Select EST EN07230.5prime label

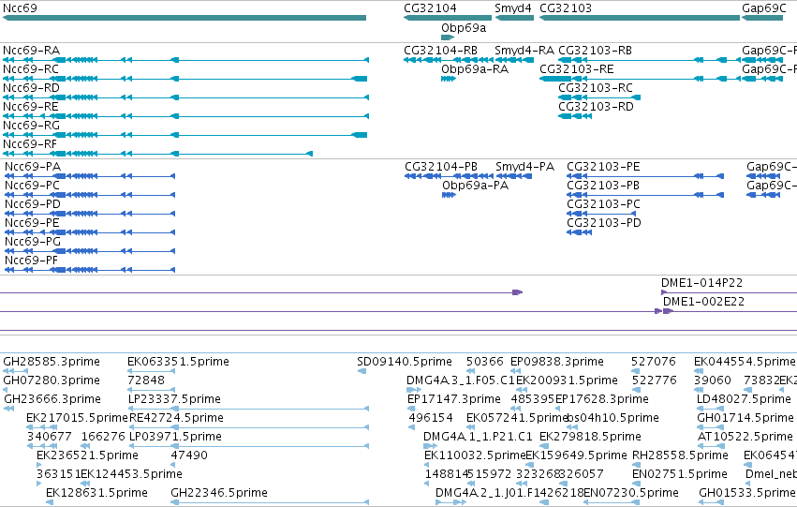point(631,493)
